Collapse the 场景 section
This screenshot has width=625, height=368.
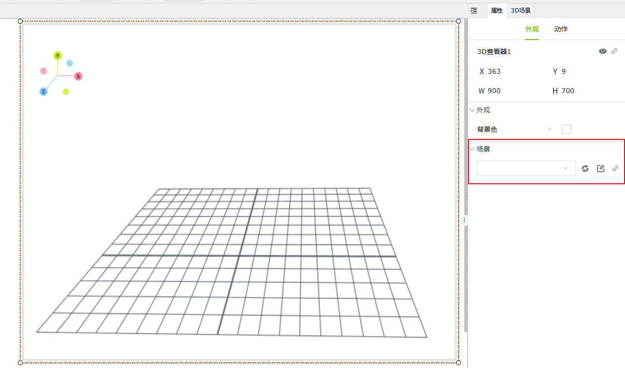click(x=472, y=149)
